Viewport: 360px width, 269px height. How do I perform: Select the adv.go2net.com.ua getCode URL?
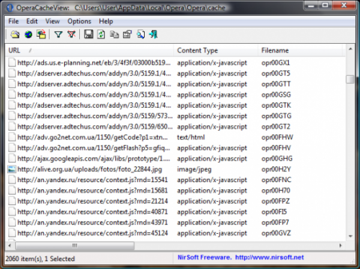click(x=93, y=137)
